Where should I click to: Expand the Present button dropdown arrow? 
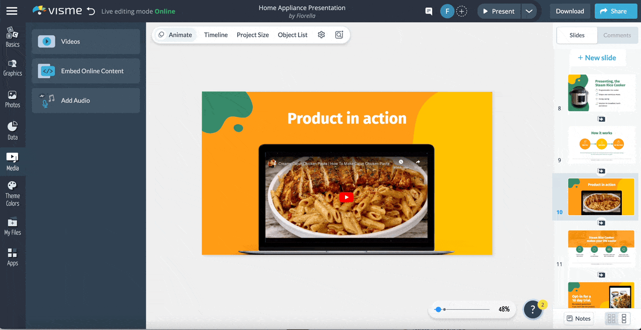point(529,11)
